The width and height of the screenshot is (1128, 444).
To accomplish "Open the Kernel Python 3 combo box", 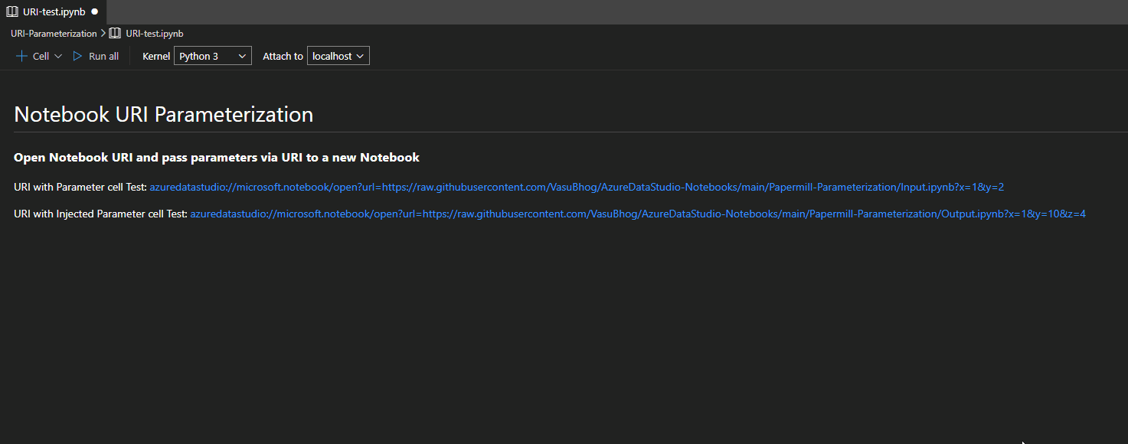I will [x=212, y=55].
